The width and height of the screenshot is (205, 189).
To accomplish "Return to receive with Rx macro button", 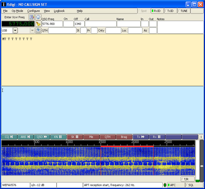I will coord(157,137).
